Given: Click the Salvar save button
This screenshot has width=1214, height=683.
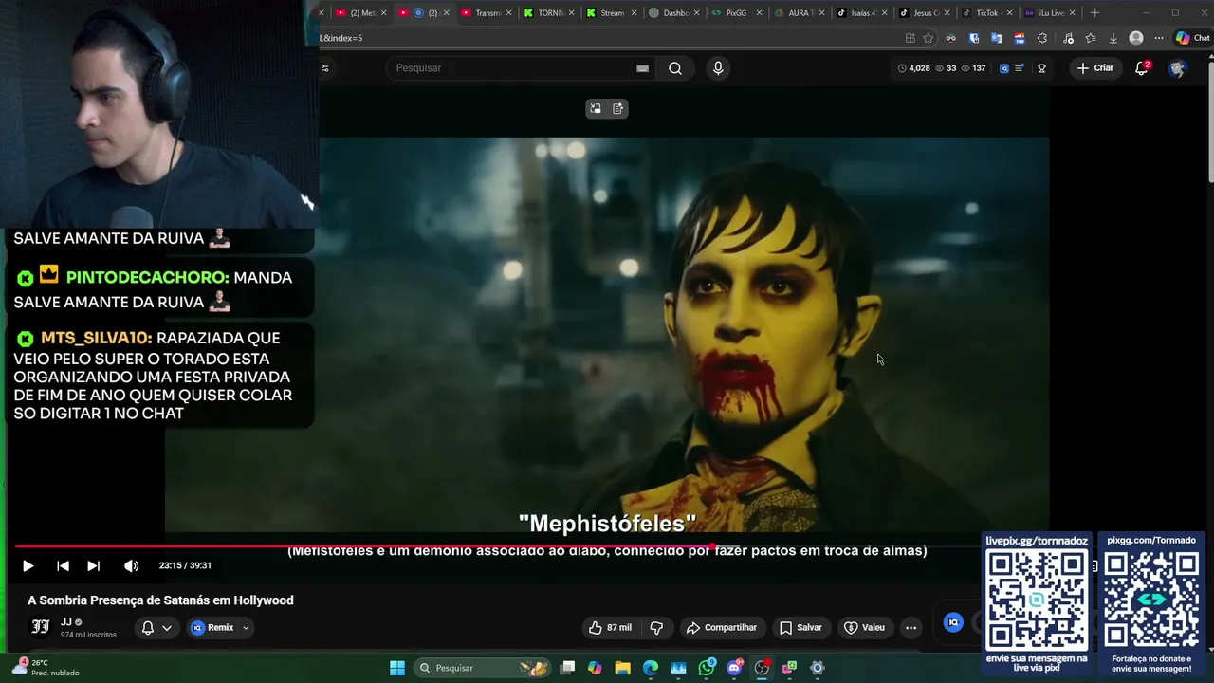Looking at the screenshot, I should click(800, 627).
